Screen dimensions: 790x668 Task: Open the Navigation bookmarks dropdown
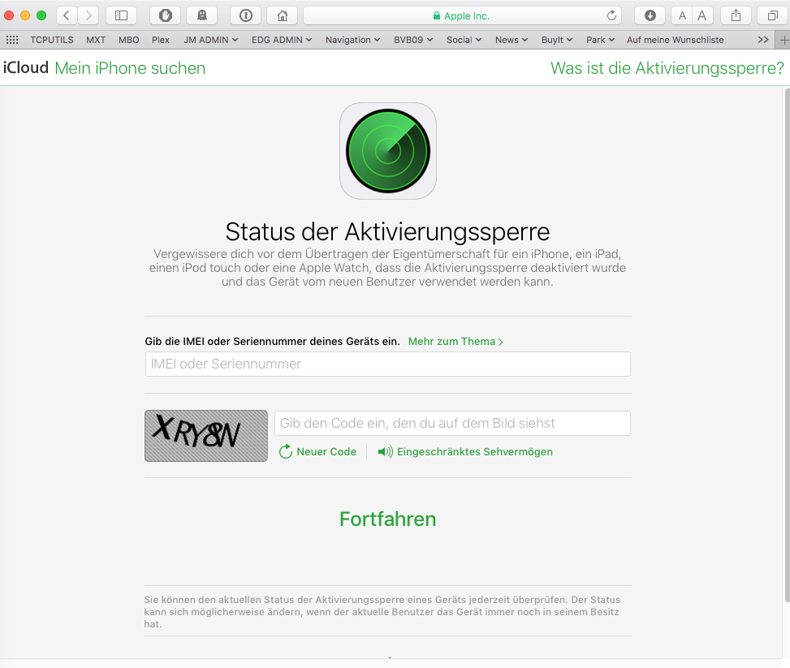click(352, 40)
